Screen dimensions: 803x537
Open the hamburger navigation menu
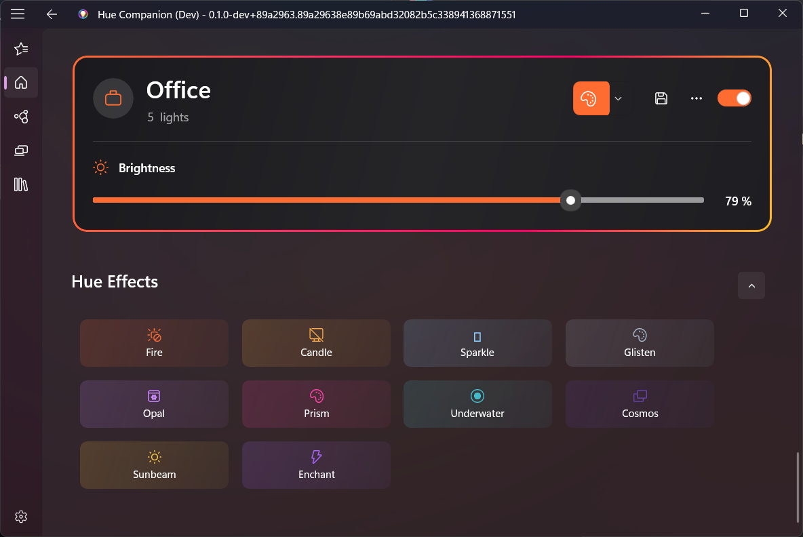[x=18, y=14]
